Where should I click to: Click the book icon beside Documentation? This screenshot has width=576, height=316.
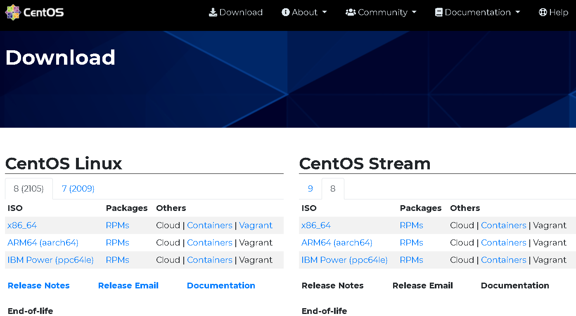pyautogui.click(x=439, y=12)
